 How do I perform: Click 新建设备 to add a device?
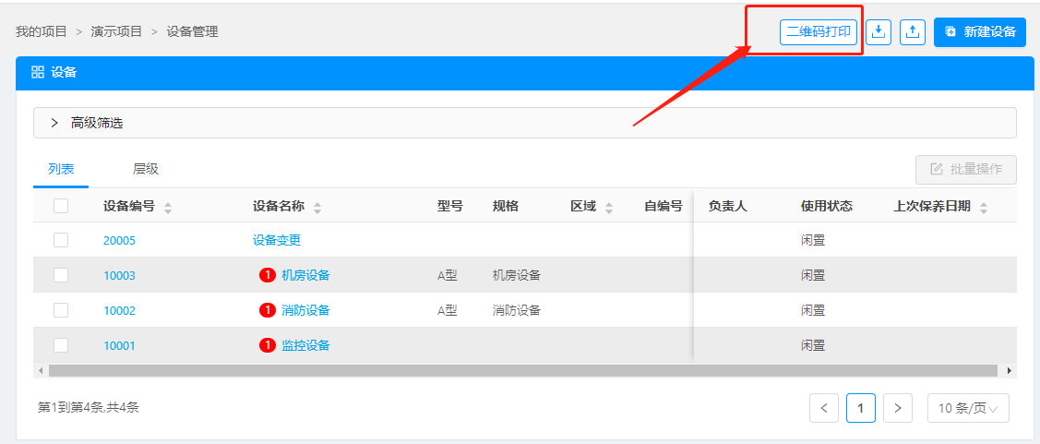pos(979,31)
